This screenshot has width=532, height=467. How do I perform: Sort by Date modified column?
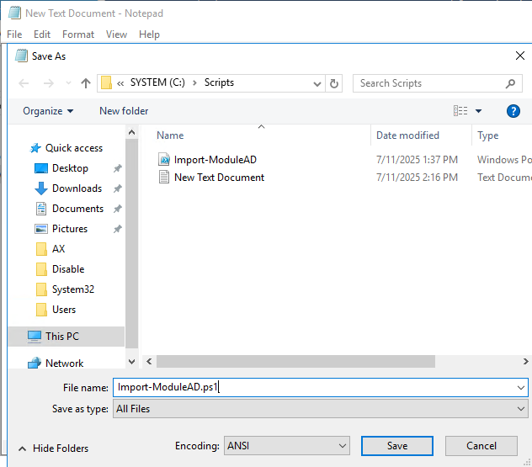[407, 135]
